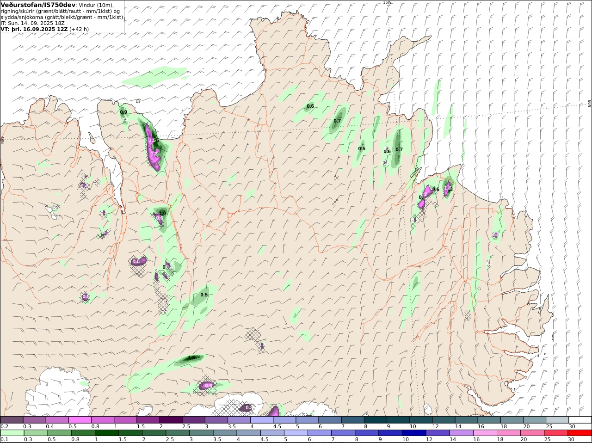Image resolution: width=592 pixels, height=443 pixels.
Task: Click the '15W' longitude label at the top
Action: [x=387, y=2]
